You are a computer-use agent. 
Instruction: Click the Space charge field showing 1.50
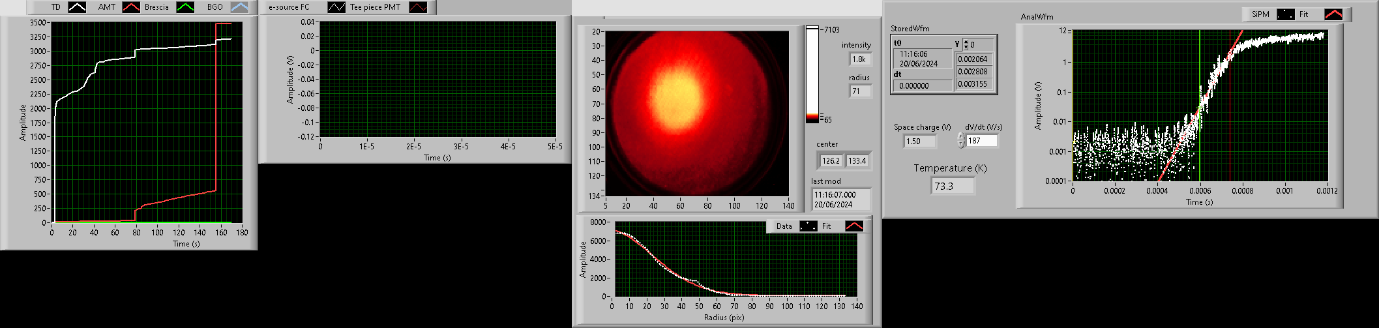pyautogui.click(x=920, y=141)
